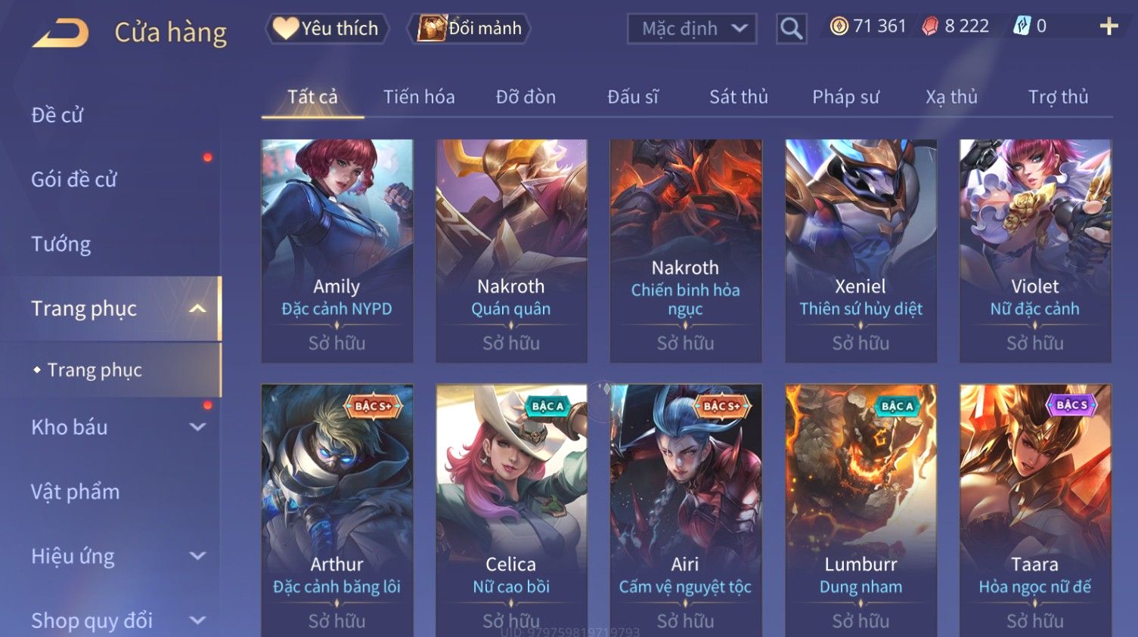Click the red gem balance icon
The image size is (1138, 637).
pyautogui.click(x=930, y=26)
